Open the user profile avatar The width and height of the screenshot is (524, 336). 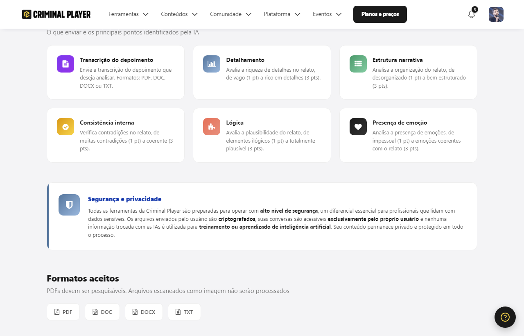(496, 14)
